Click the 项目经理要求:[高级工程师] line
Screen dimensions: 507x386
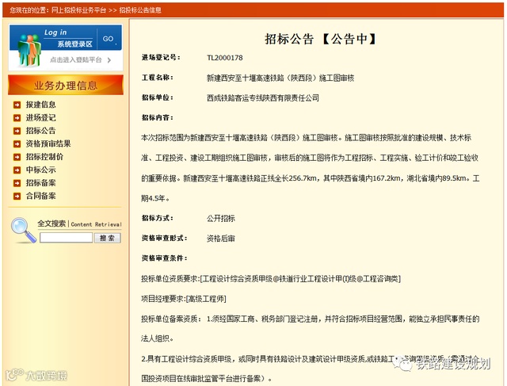(x=184, y=299)
